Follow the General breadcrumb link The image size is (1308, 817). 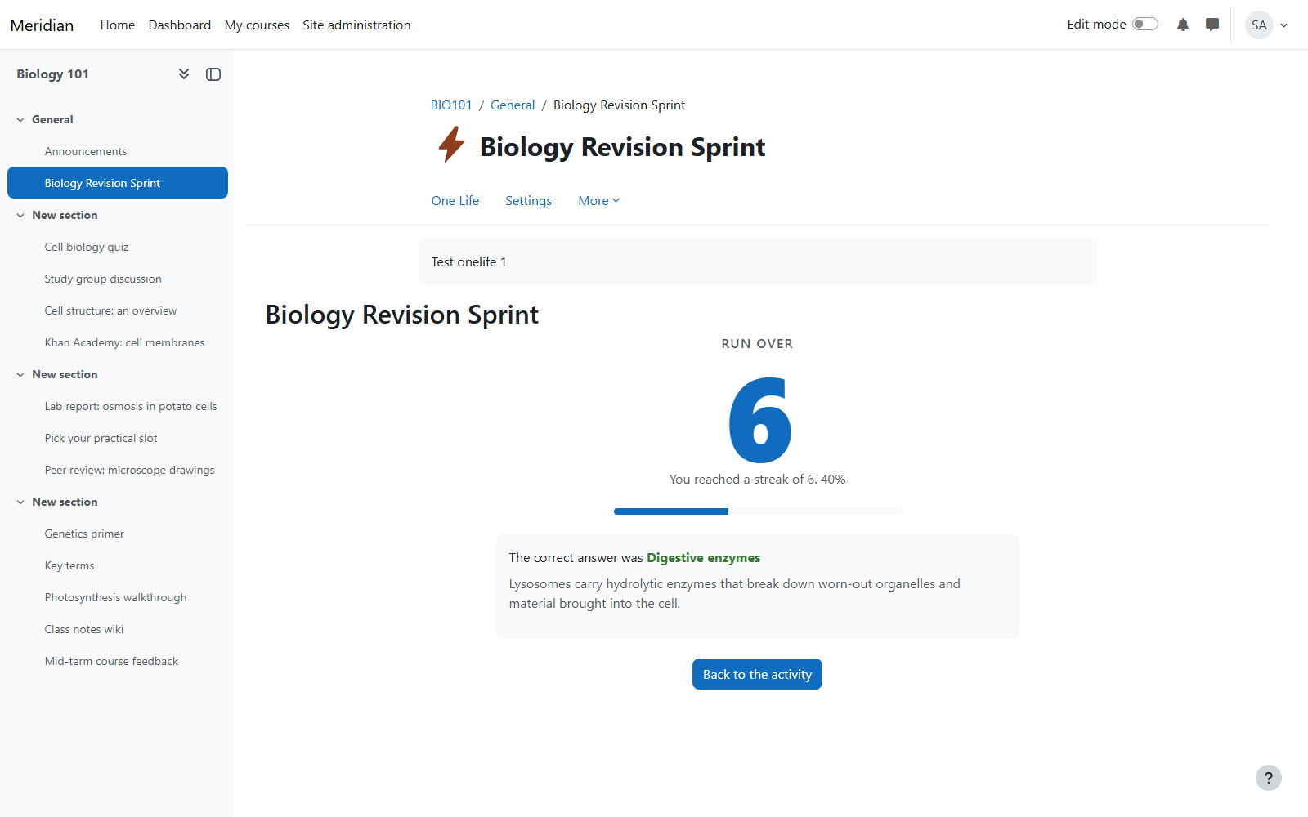(x=513, y=105)
